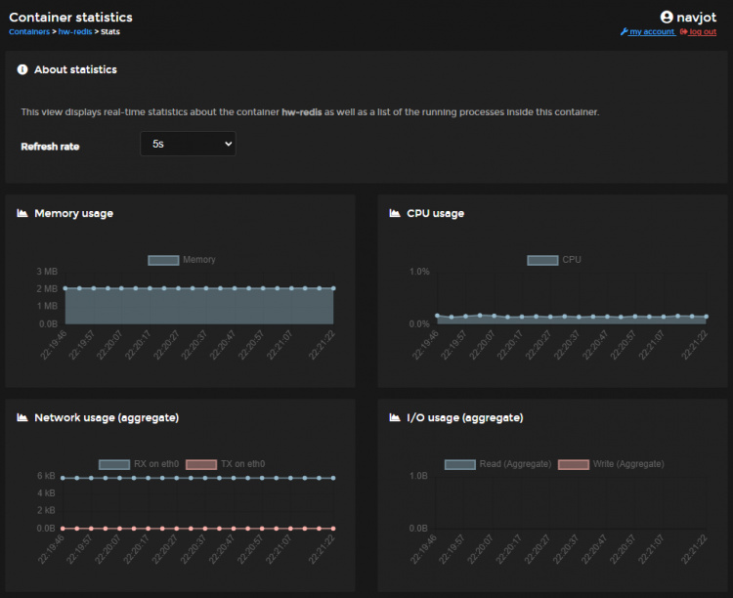
Task: Click the chart icon beside Network usage
Action: pos(22,417)
